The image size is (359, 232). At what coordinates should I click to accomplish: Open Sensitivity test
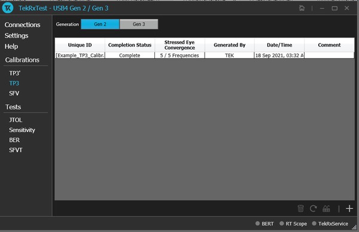[22, 130]
